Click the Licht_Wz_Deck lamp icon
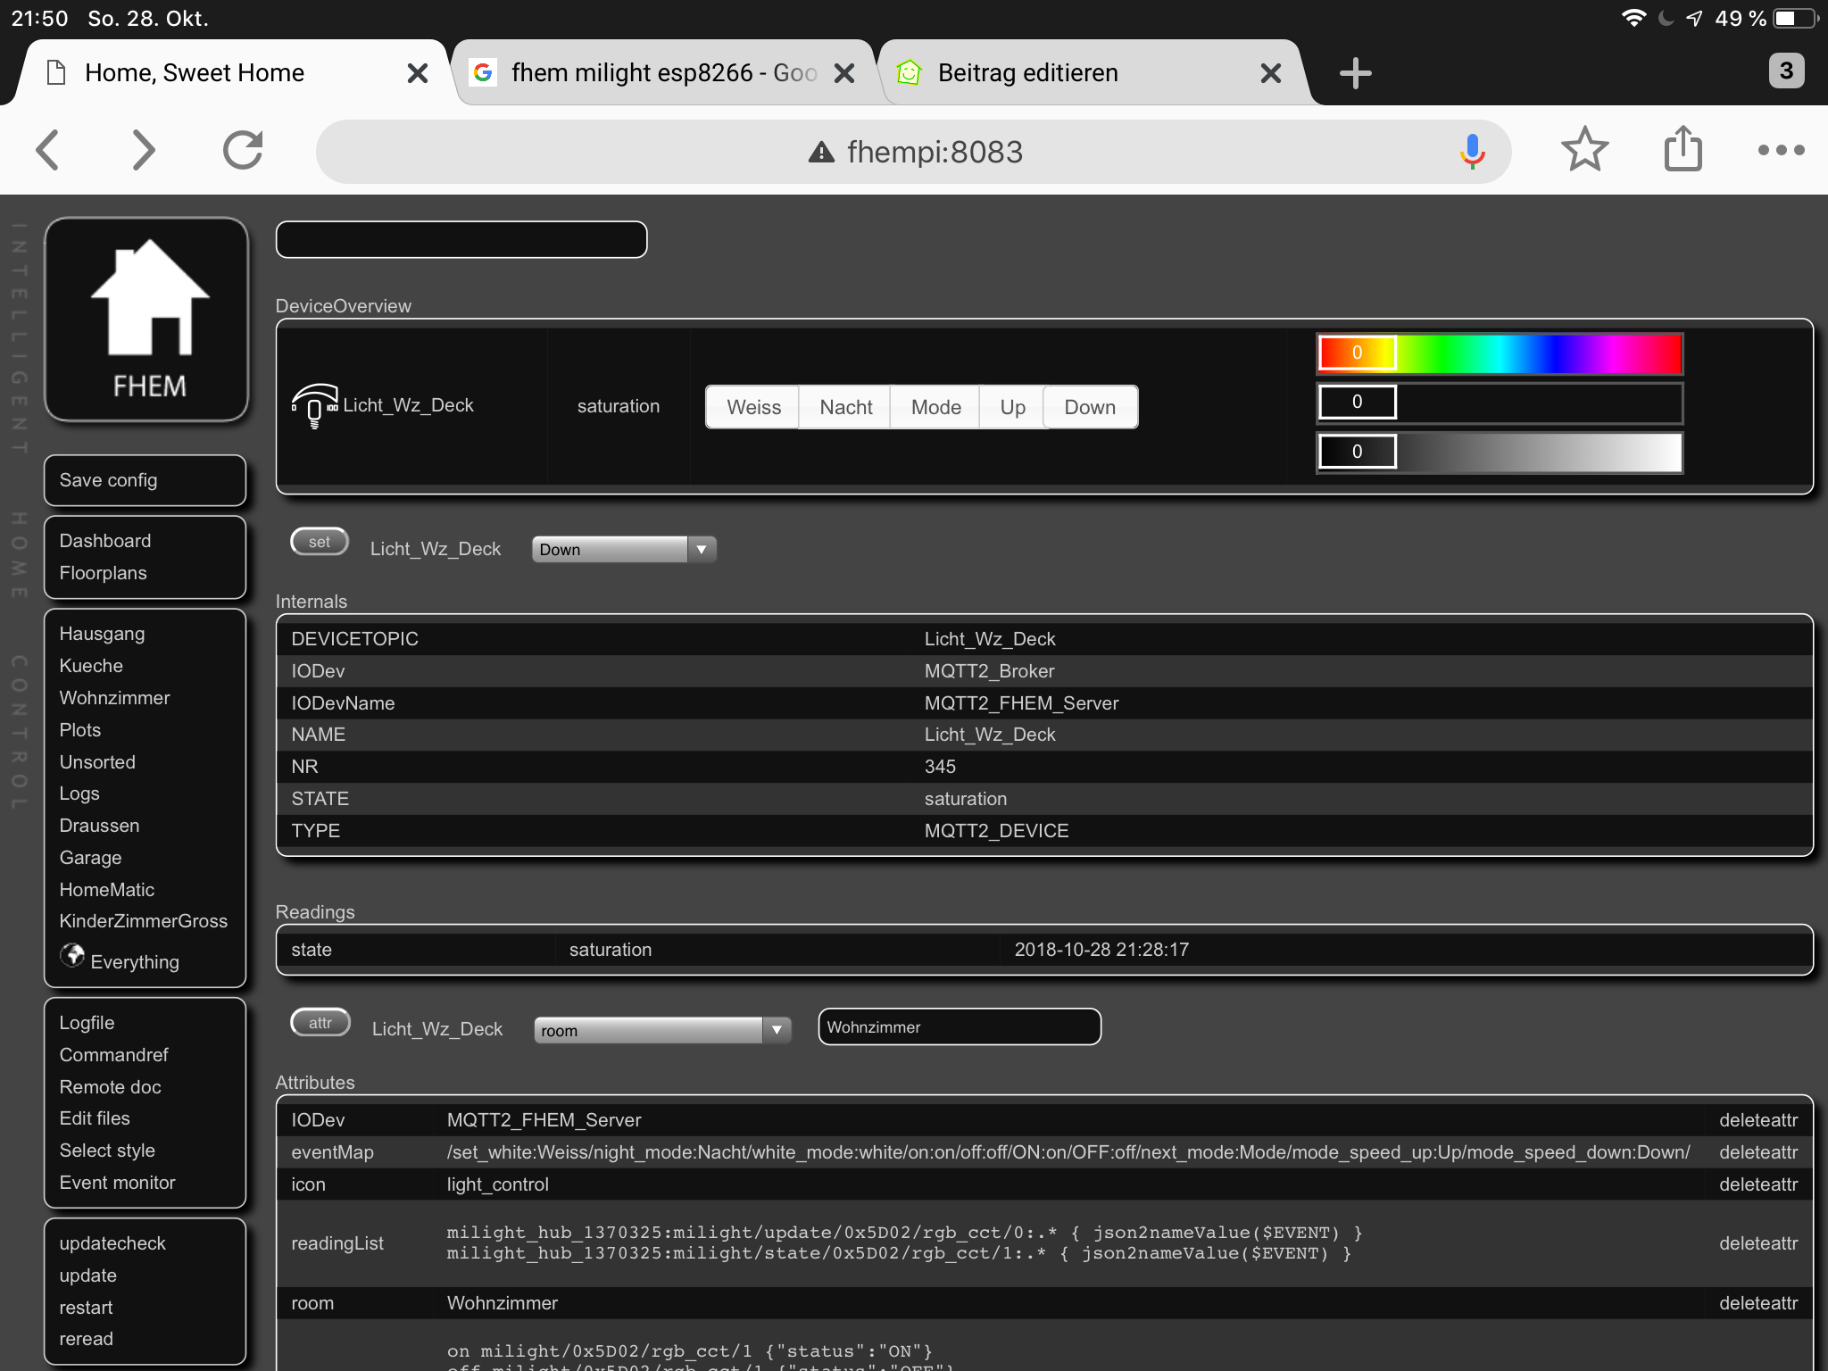 (314, 405)
